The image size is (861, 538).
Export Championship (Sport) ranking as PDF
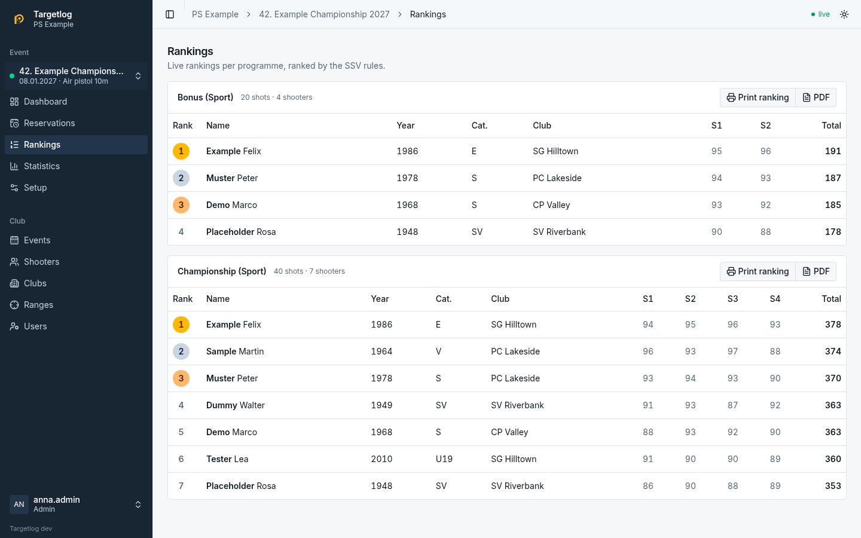[816, 271]
